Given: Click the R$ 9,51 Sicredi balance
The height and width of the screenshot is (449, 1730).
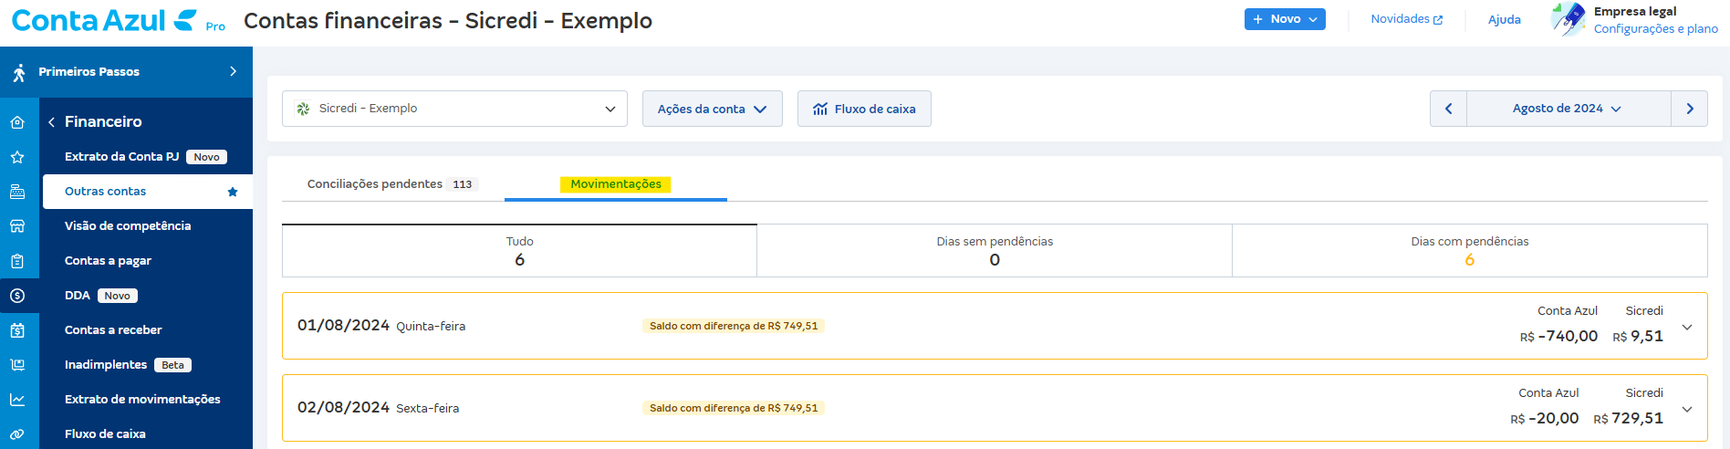Looking at the screenshot, I should (x=1638, y=337).
